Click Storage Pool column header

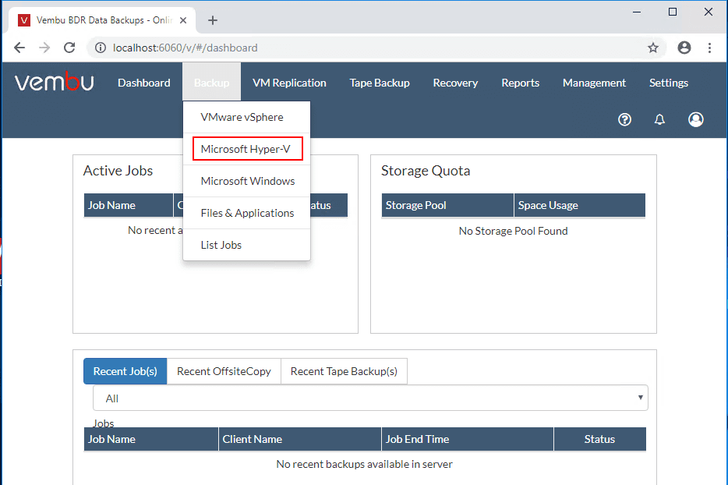[x=447, y=205]
